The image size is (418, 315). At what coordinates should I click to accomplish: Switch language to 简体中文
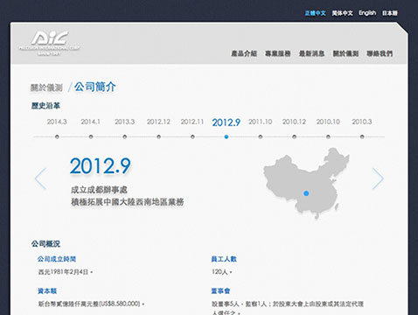[342, 13]
